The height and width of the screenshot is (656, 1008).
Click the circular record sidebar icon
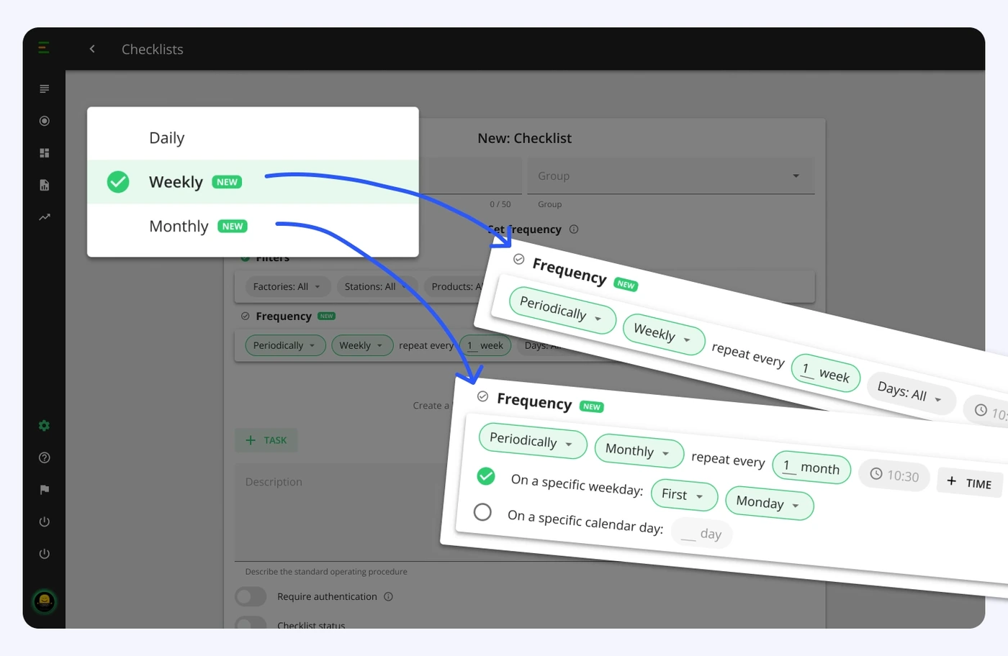(x=44, y=121)
